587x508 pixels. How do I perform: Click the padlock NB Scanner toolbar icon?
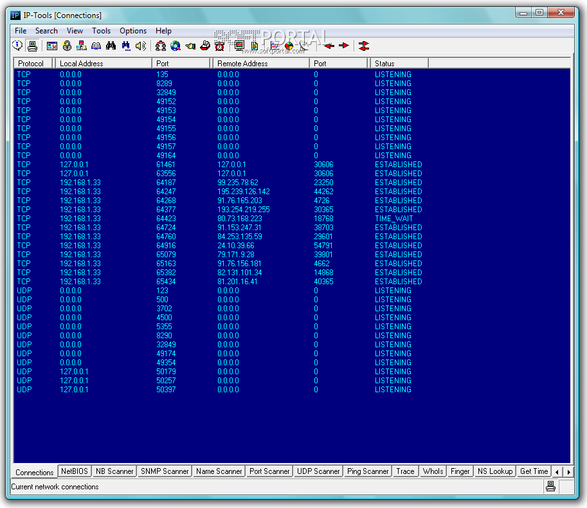pyautogui.click(x=67, y=46)
